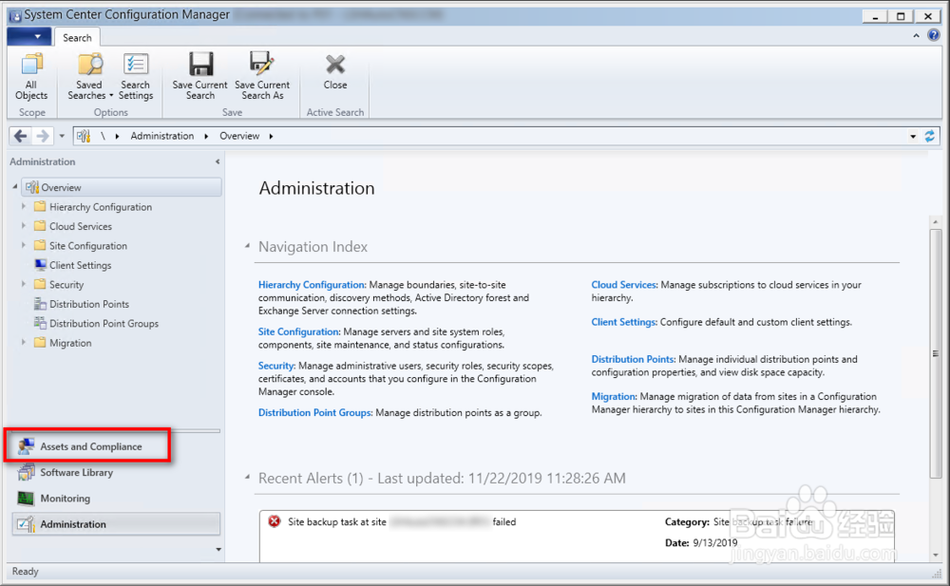Image resolution: width=950 pixels, height=586 pixels.
Task: Expand the Hierarchy Configuration tree arrow
Action: click(x=24, y=207)
